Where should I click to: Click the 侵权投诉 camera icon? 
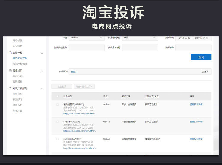10,71
